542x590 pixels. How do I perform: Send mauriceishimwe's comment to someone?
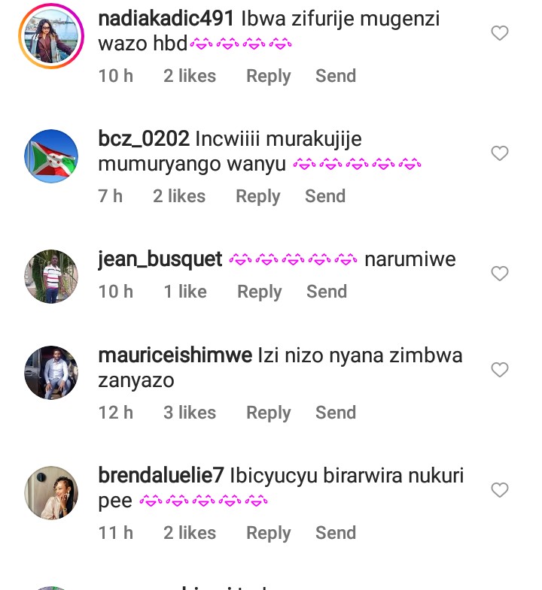[x=336, y=413]
